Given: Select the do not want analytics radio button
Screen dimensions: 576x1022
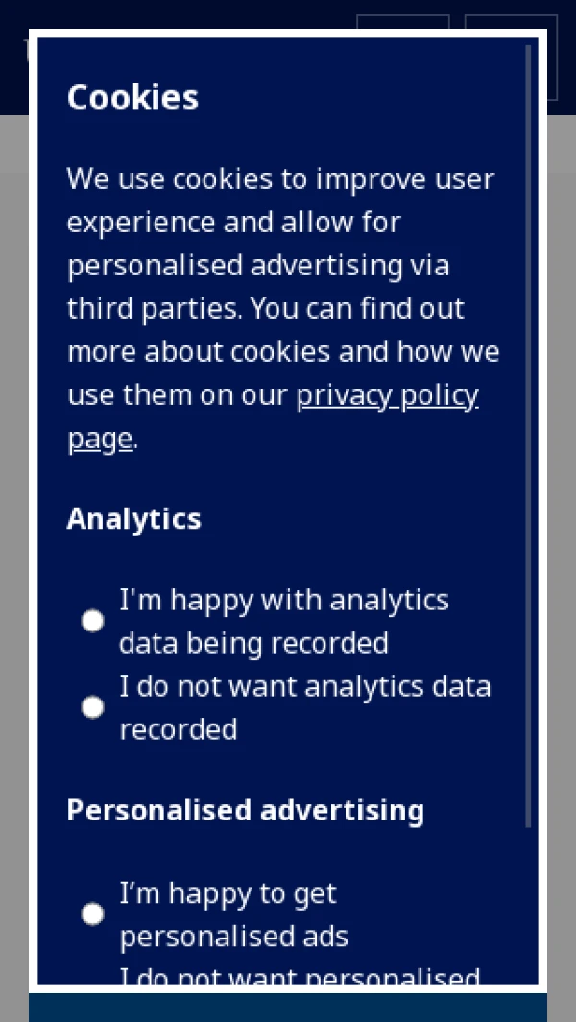Looking at the screenshot, I should point(92,706).
